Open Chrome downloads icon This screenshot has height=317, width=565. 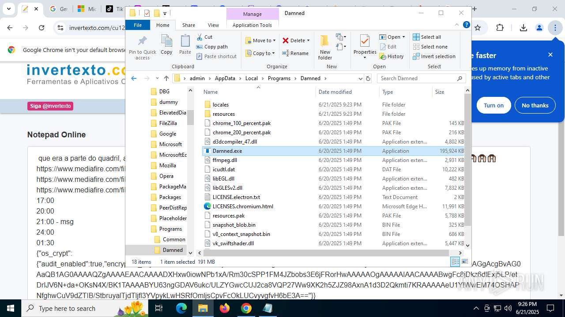pos(524,28)
